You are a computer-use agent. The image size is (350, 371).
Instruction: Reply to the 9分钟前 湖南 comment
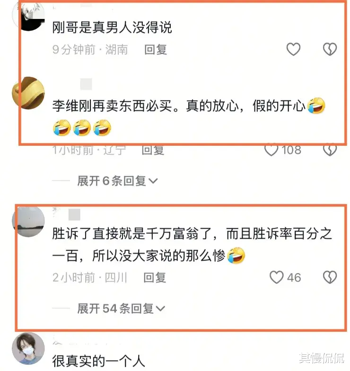(155, 50)
